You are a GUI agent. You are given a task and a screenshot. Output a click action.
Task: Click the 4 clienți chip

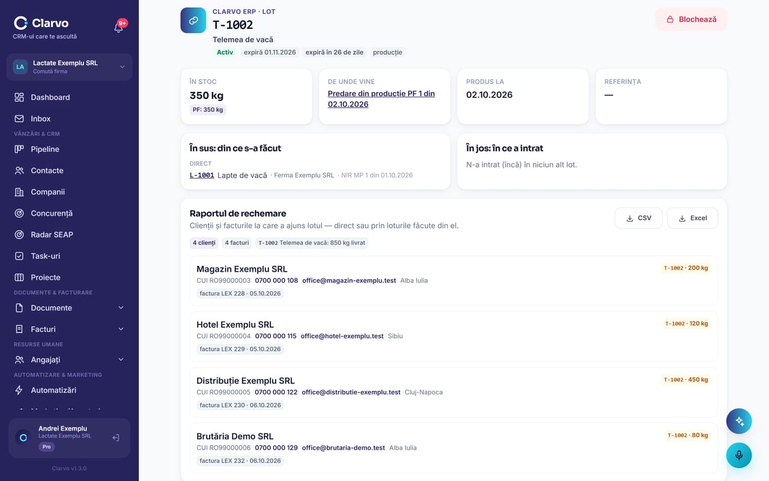(204, 243)
